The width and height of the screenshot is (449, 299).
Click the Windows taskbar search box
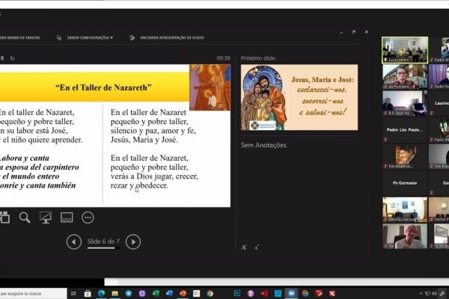click(x=34, y=293)
